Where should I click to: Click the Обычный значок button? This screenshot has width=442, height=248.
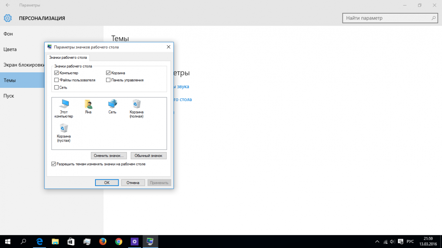(148, 156)
